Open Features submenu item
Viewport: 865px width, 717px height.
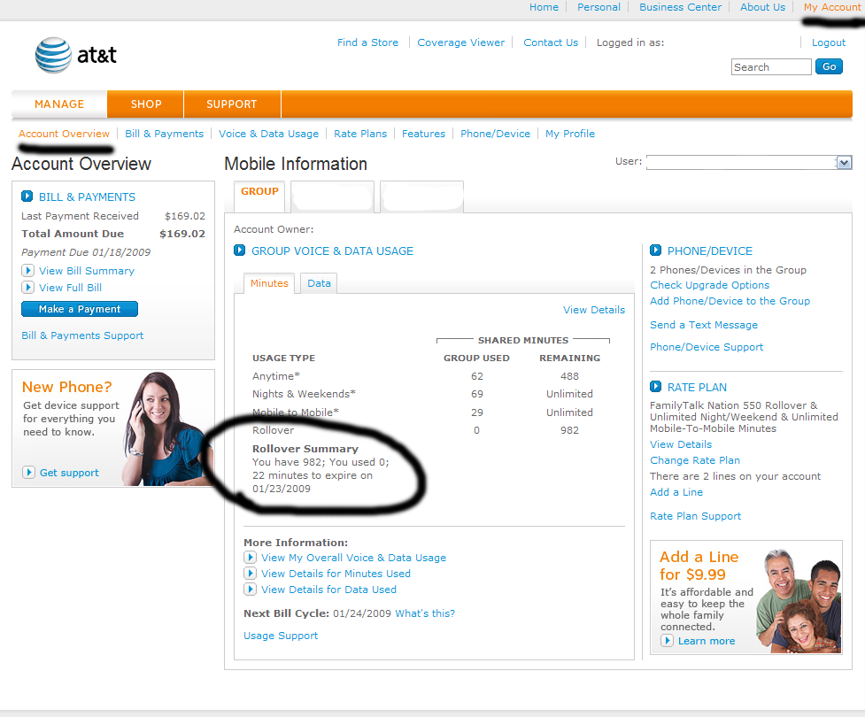pyautogui.click(x=423, y=134)
